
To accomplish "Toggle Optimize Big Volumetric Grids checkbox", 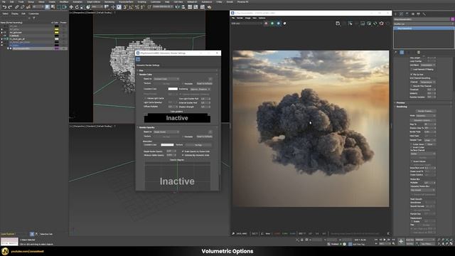I will pyautogui.click(x=183, y=155).
